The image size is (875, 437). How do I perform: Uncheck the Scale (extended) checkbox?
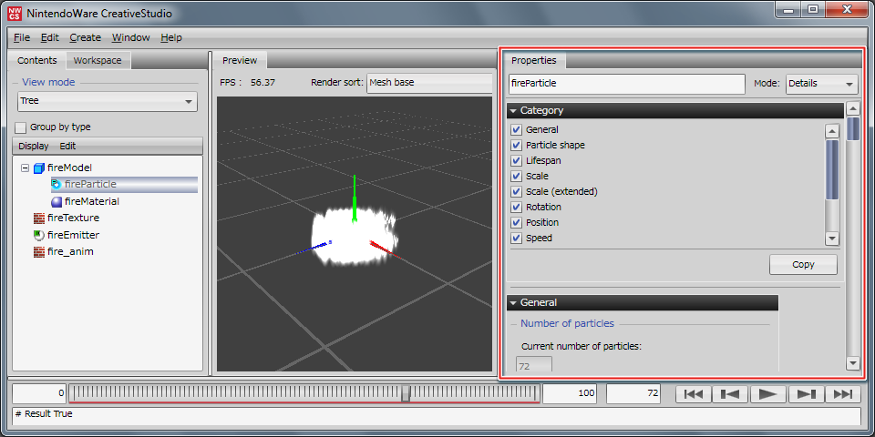tap(516, 192)
